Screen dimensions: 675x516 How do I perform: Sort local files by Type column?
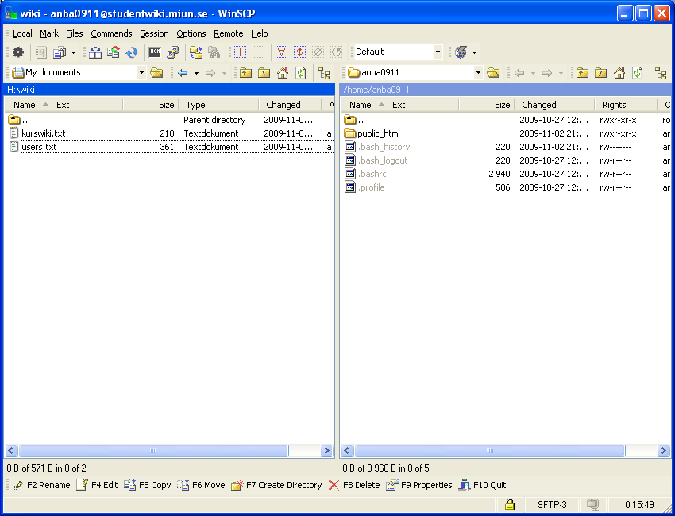[218, 105]
